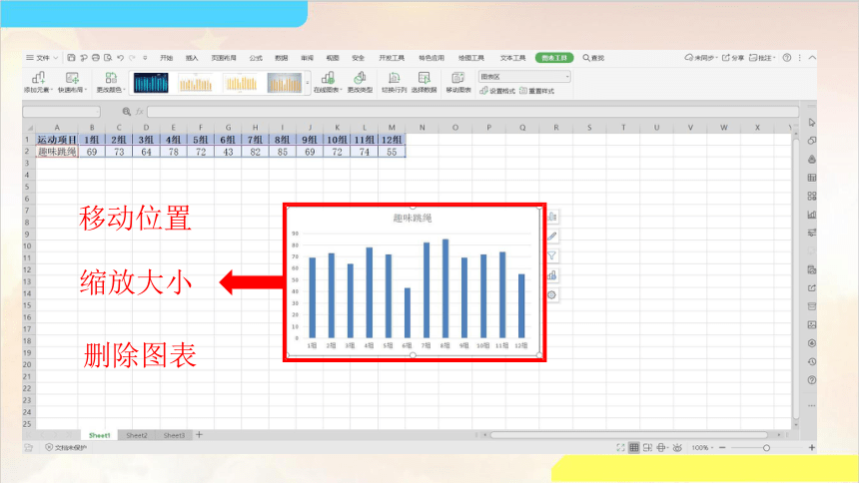Click the formula bar input area

coord(472,112)
